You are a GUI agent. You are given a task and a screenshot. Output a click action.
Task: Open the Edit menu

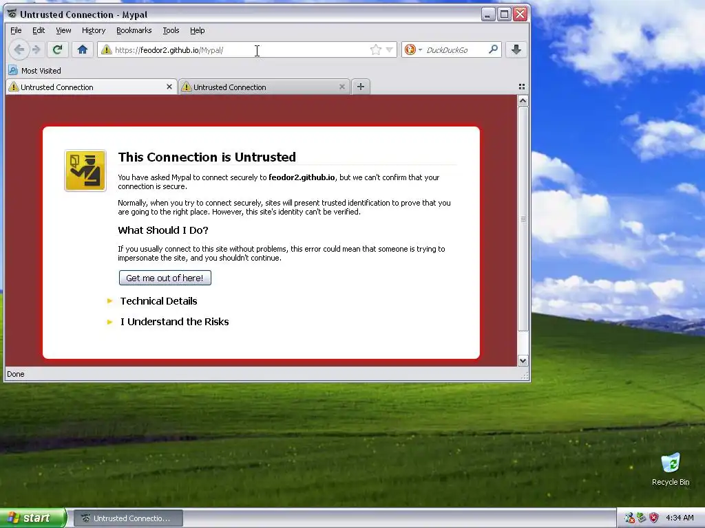(39, 30)
